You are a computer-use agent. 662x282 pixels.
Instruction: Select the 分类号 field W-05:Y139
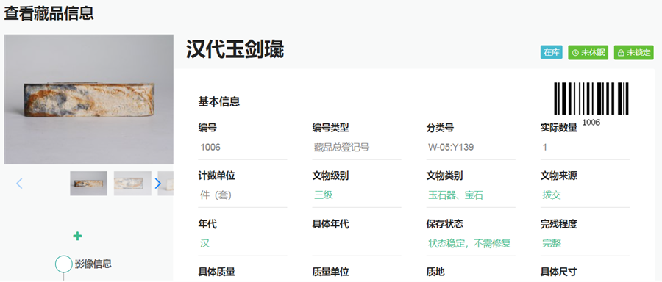coord(471,148)
